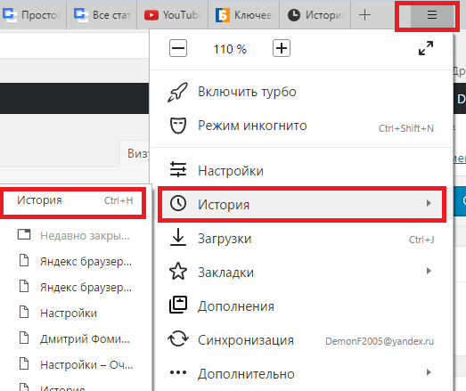Viewport: 466px width, 391px height.
Task: Click the 110 % zoom value
Action: [x=230, y=49]
